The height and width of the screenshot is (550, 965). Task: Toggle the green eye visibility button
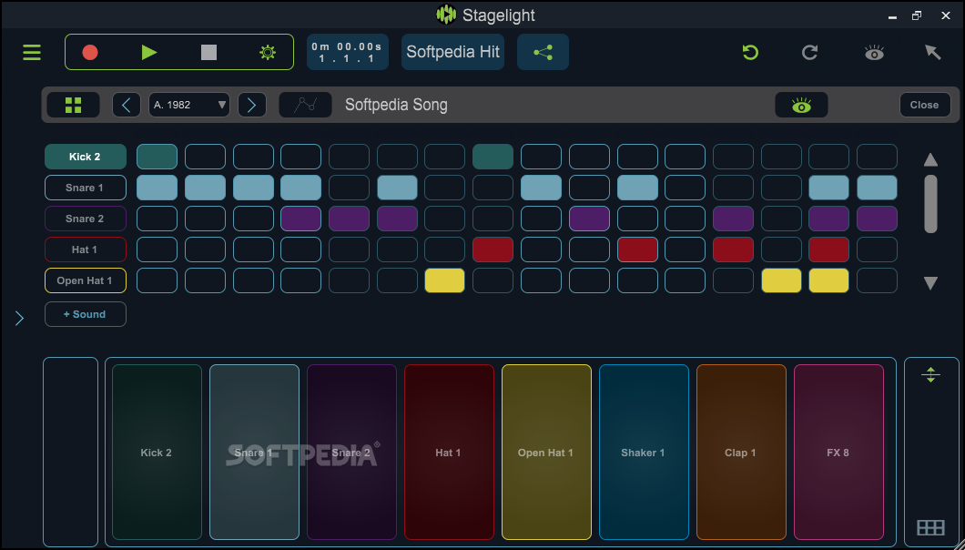coord(801,105)
